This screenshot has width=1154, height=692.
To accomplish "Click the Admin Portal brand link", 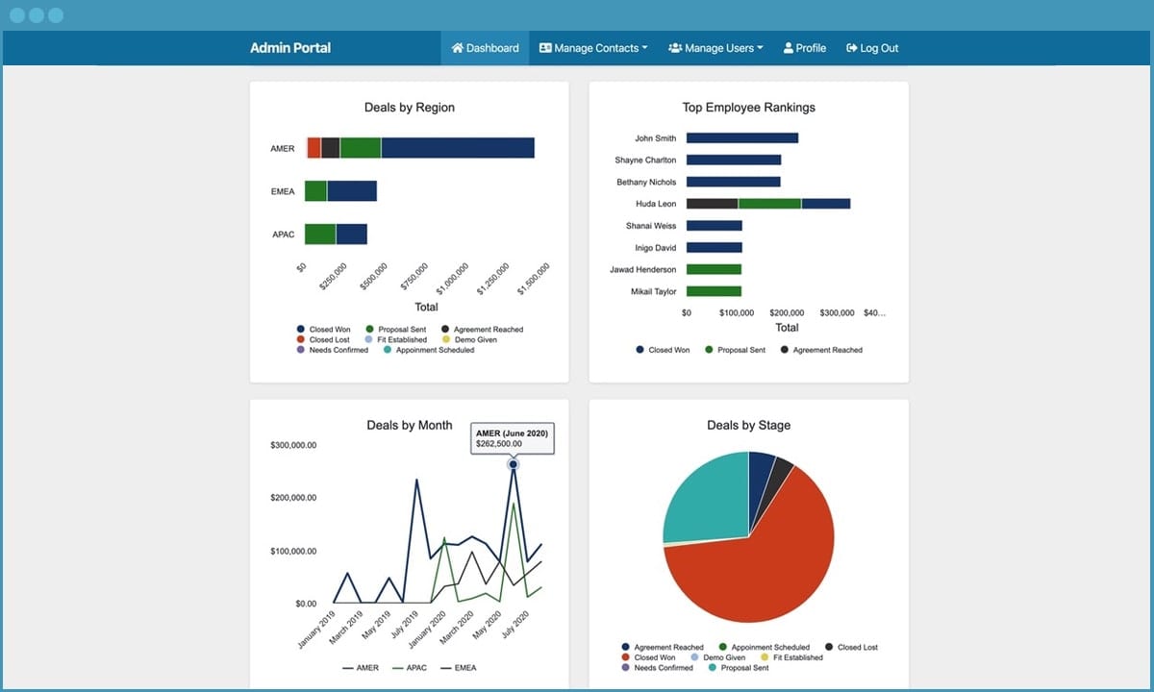I will coord(290,48).
